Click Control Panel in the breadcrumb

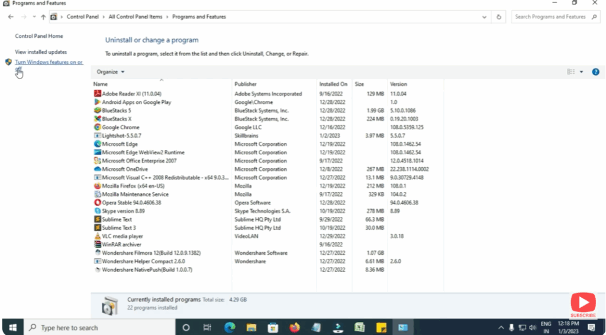coord(83,17)
